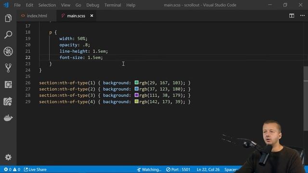Click purple swatch rgb(111, 38, 179)
Screen dimensions: 308x173
[137, 95]
